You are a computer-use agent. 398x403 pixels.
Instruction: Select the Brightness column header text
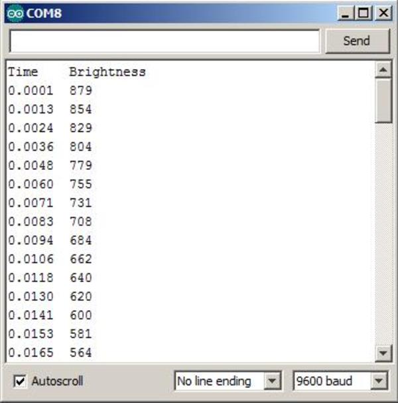pos(107,72)
